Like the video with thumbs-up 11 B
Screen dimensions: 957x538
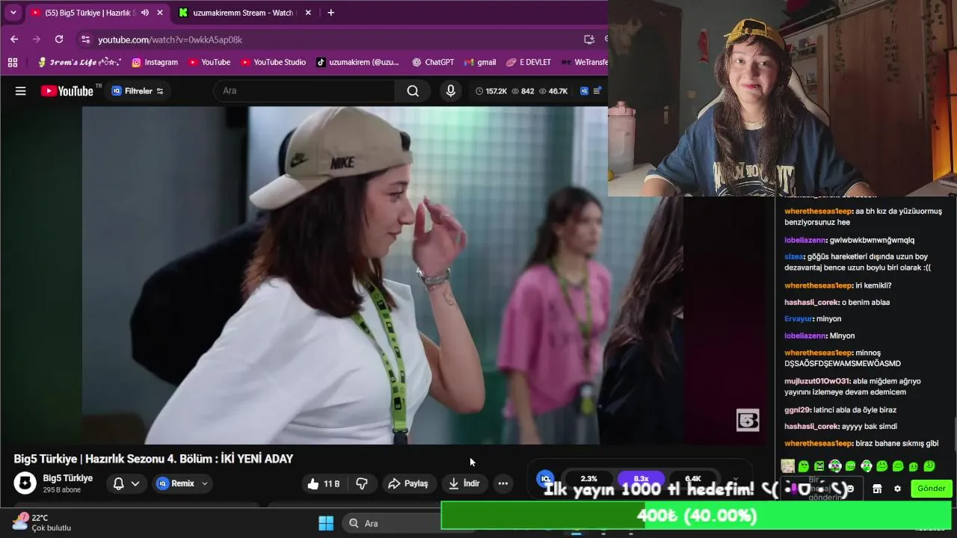pos(323,483)
